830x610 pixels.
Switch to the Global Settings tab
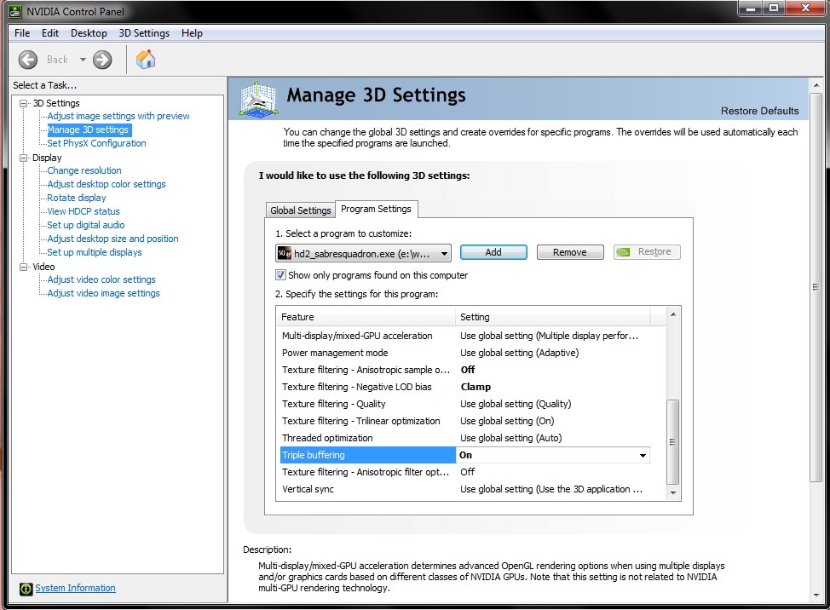(300, 210)
